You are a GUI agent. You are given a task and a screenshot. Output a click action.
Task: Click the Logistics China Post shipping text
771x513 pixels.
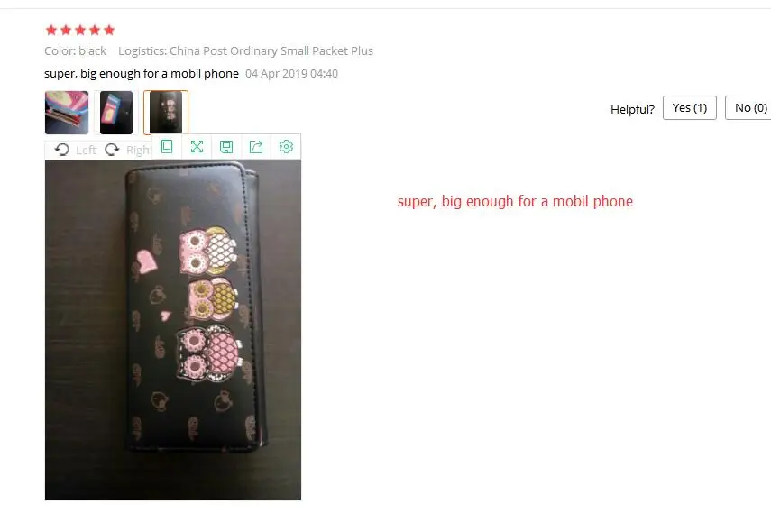245,51
